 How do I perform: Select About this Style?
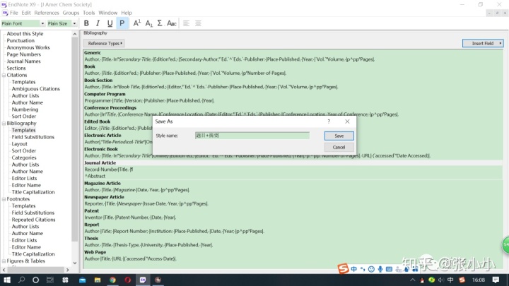(x=25, y=34)
